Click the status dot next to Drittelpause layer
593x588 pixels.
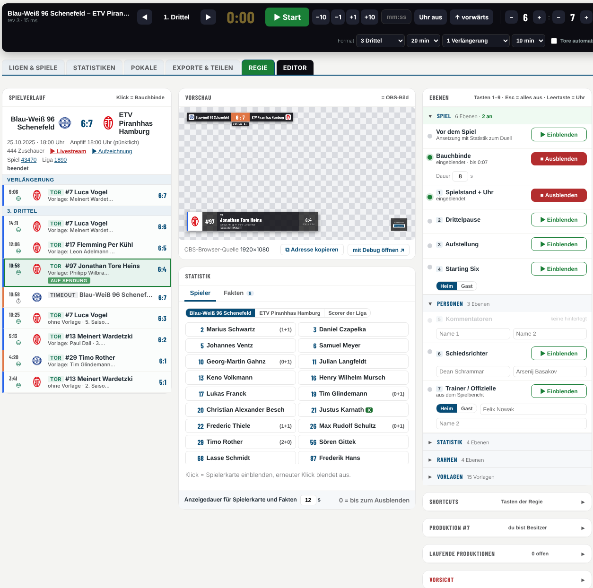[430, 221]
